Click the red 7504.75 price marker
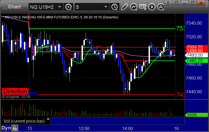Image resolution: width=209 pixels, height=132 pixels. (196, 47)
